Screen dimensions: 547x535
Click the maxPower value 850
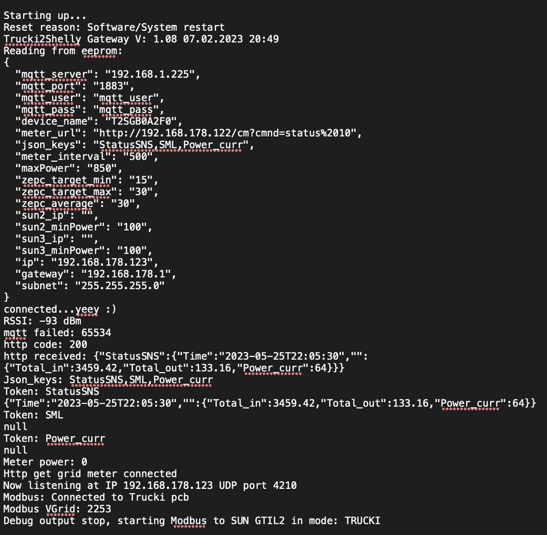(x=102, y=169)
